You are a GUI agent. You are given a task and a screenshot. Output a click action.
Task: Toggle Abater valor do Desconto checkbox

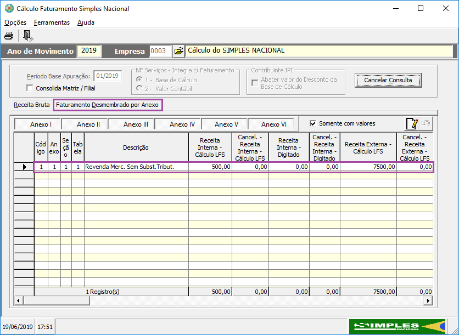255,83
